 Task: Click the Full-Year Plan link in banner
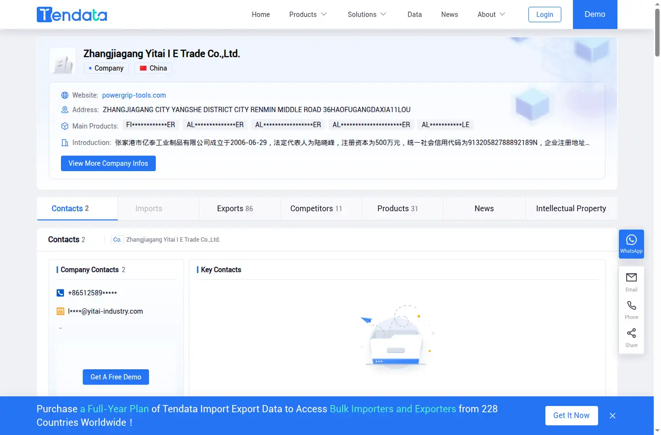pyautogui.click(x=115, y=409)
